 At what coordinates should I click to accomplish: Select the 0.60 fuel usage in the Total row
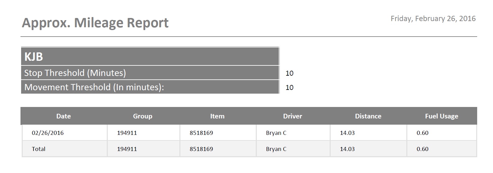pos(423,149)
